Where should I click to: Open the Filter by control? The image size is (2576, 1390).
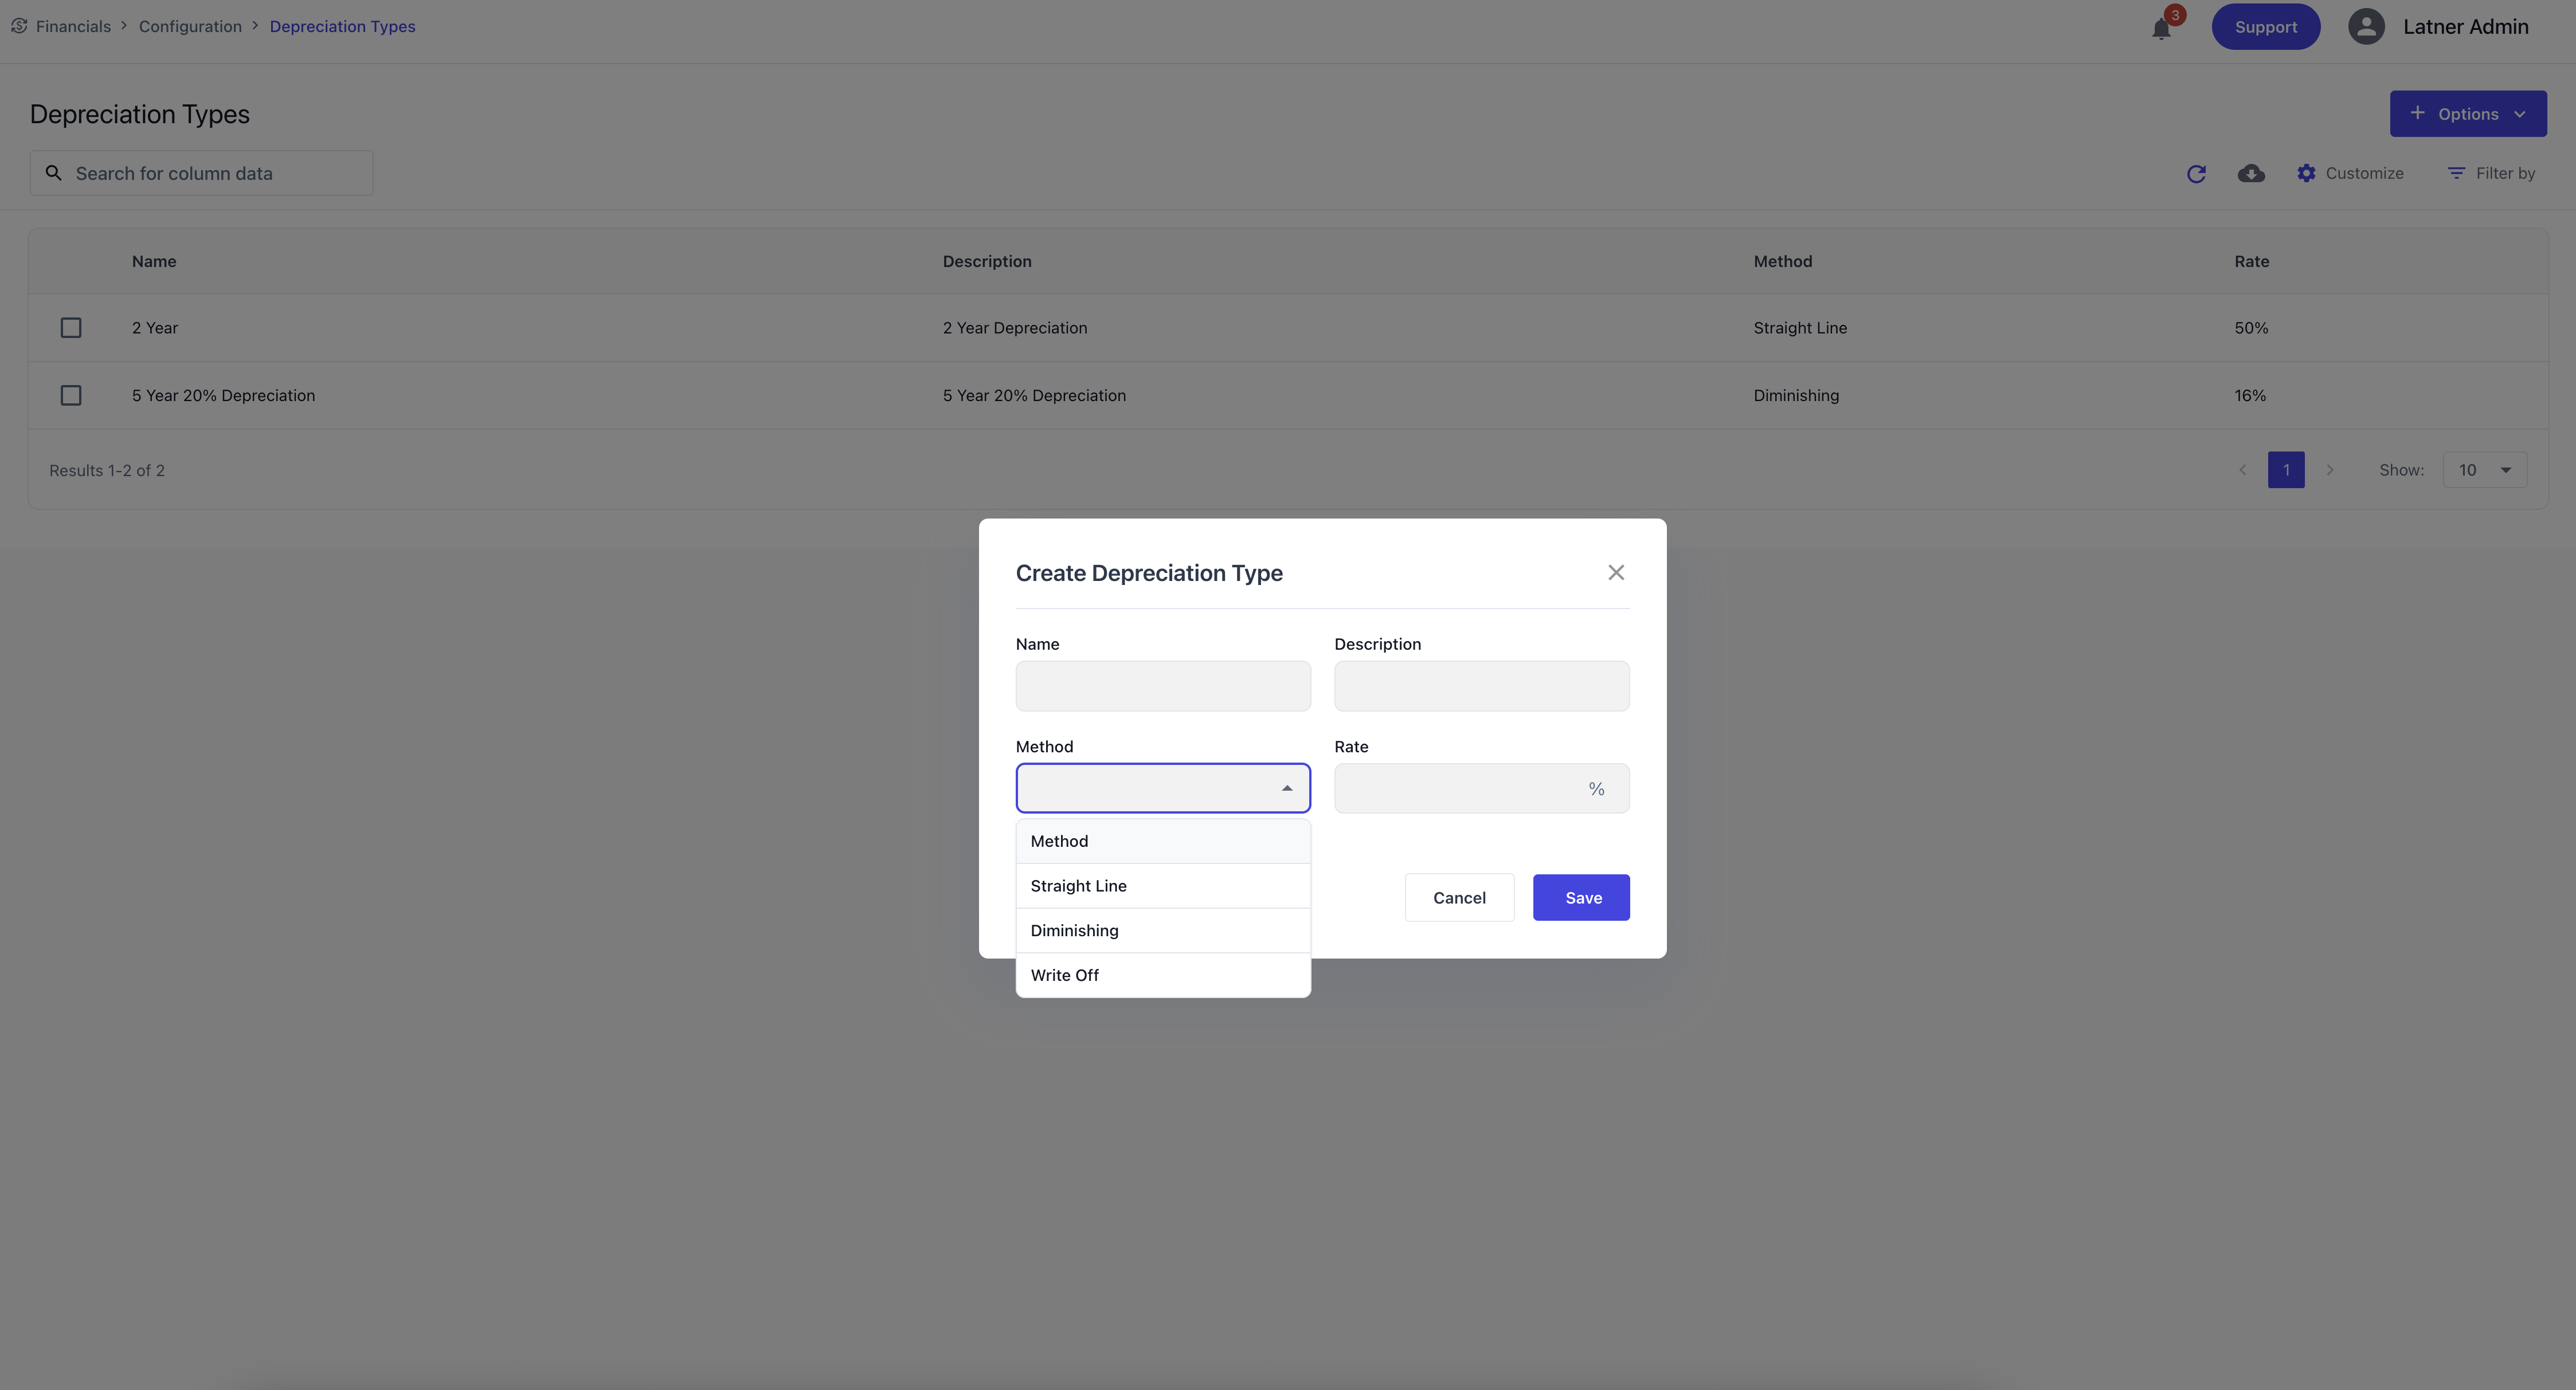(2491, 174)
